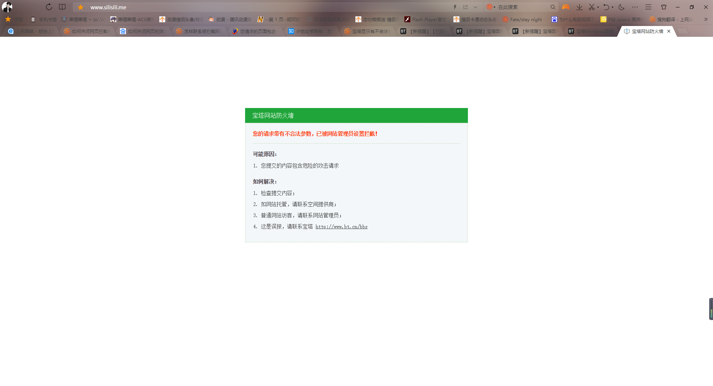Click the undo closed-tab icon

click(x=606, y=7)
